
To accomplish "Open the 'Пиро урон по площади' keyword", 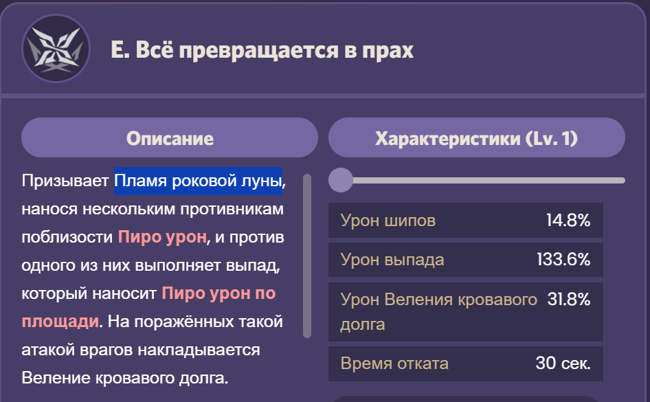I will point(218,294).
